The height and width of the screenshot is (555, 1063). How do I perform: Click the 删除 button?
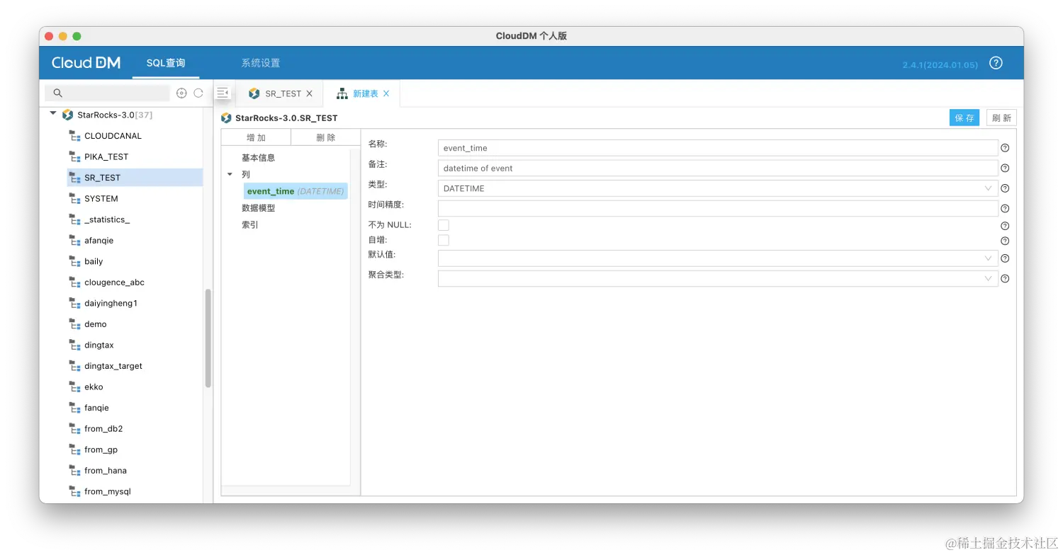click(x=326, y=137)
